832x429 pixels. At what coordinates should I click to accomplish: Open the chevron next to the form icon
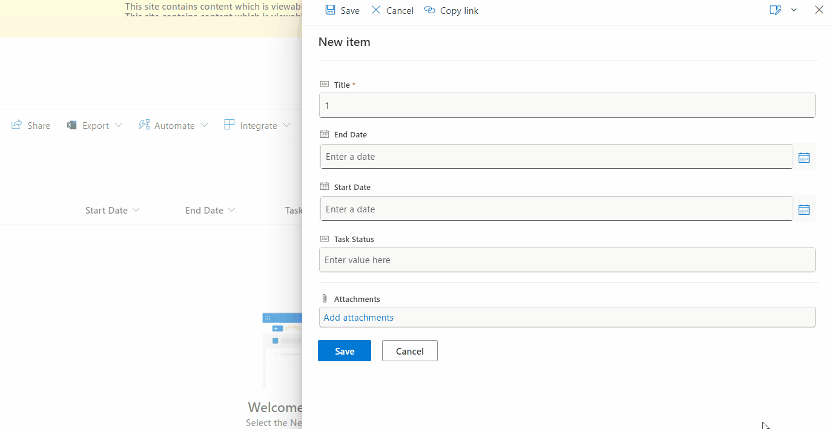pos(793,10)
